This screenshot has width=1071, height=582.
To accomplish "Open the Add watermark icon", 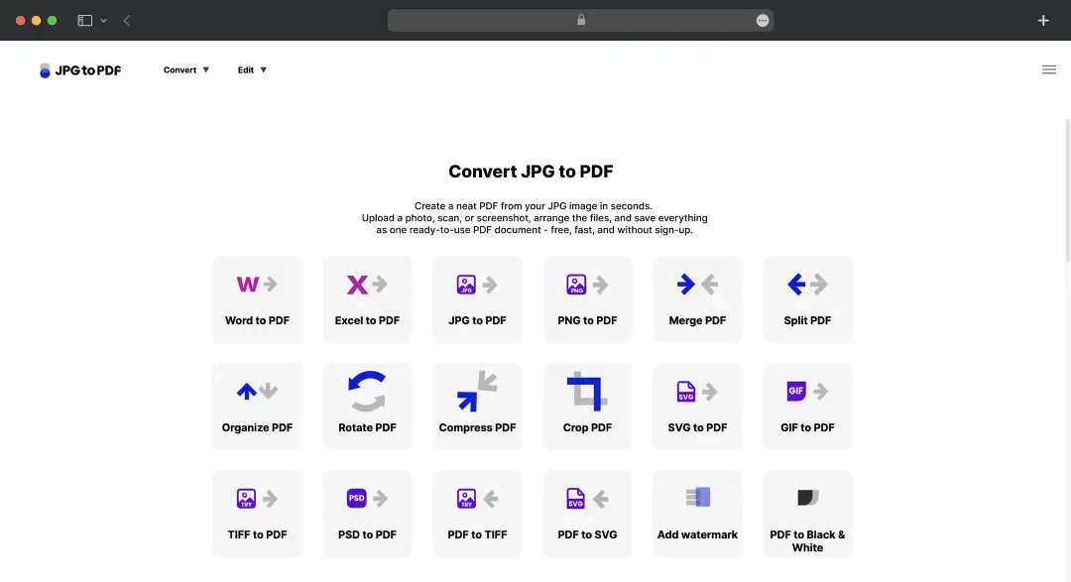I will point(697,497).
